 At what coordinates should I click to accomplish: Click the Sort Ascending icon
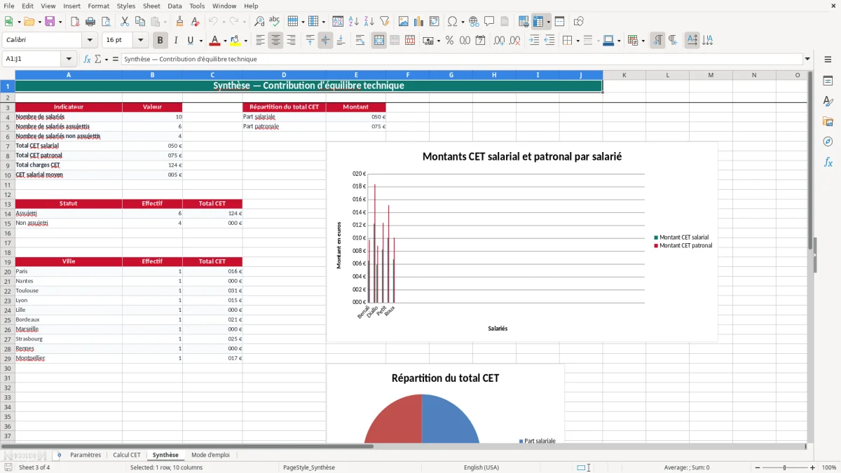(x=354, y=22)
